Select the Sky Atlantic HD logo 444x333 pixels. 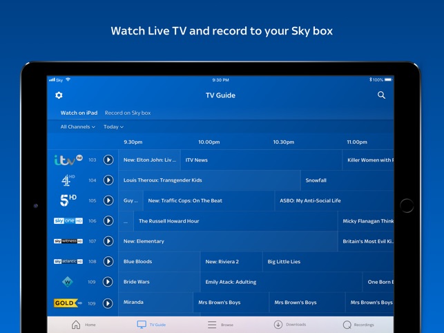(x=68, y=261)
